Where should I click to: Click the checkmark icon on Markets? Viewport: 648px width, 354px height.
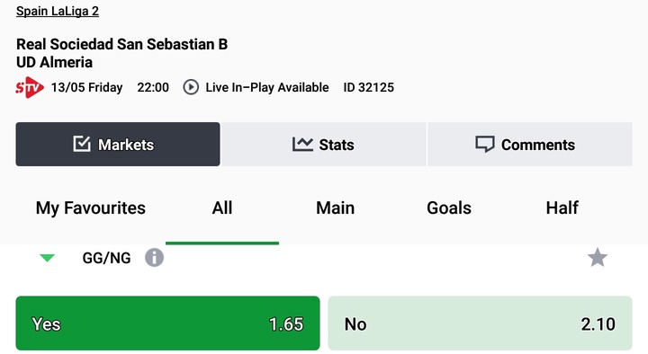coord(82,144)
